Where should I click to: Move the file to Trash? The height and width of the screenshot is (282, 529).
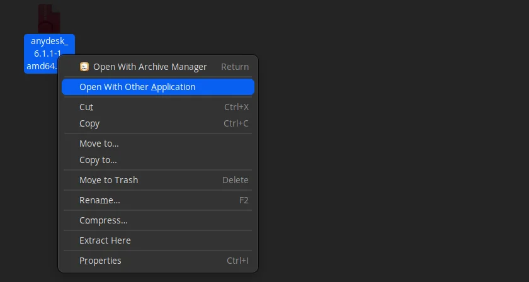pos(108,180)
